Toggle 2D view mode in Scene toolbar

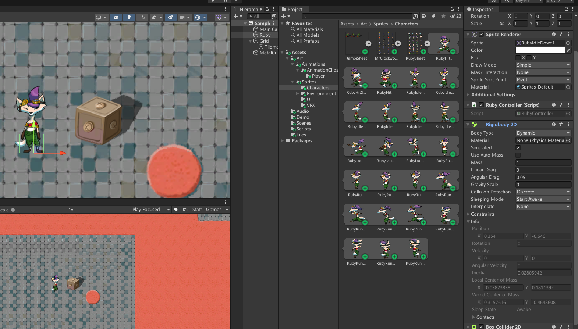click(x=116, y=17)
